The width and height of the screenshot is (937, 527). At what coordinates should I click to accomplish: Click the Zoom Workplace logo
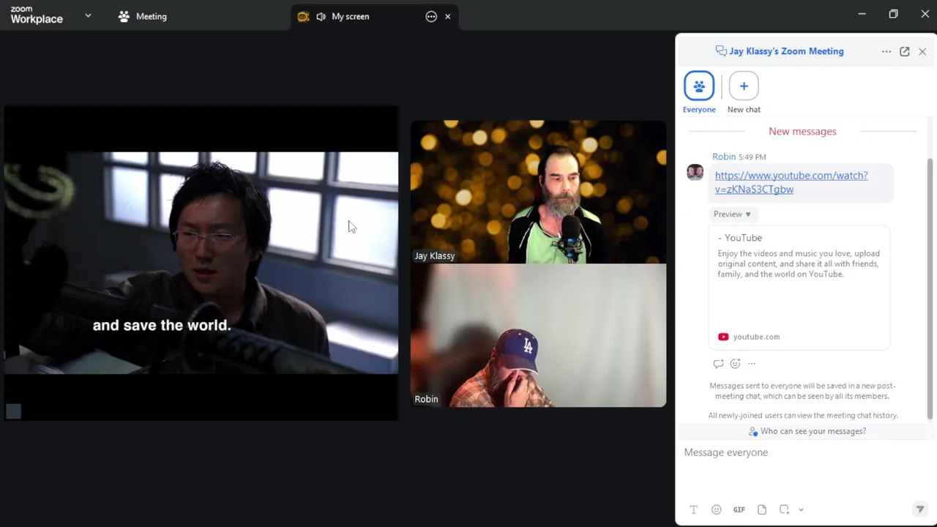pos(37,15)
